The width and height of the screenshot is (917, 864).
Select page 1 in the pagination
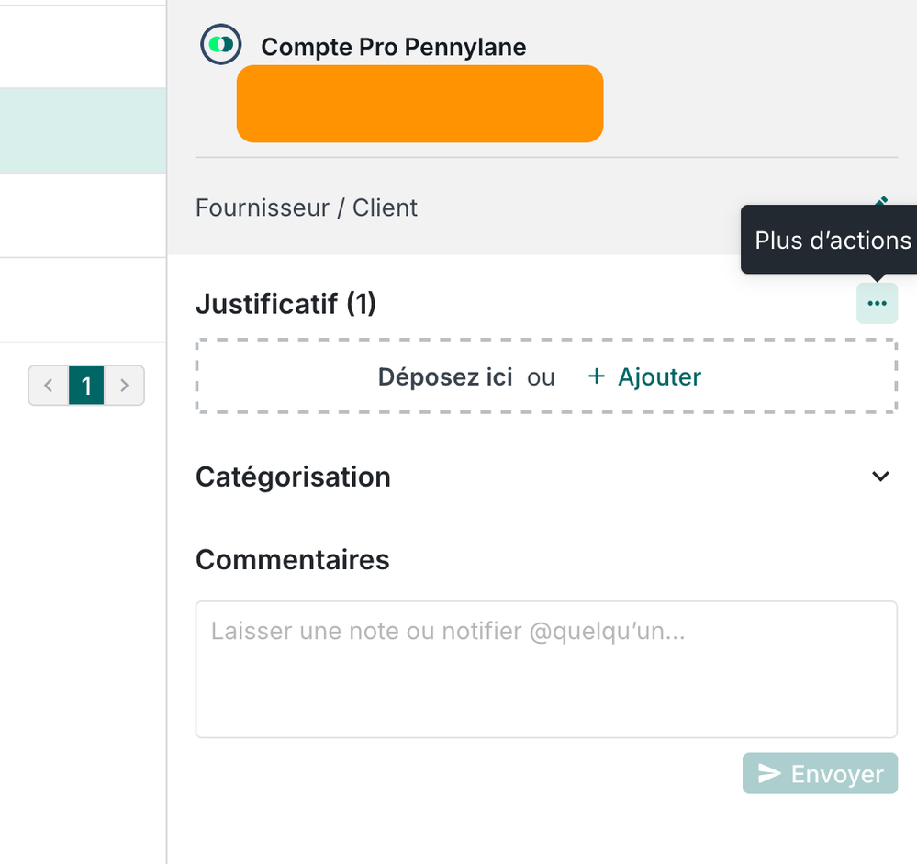(x=86, y=386)
